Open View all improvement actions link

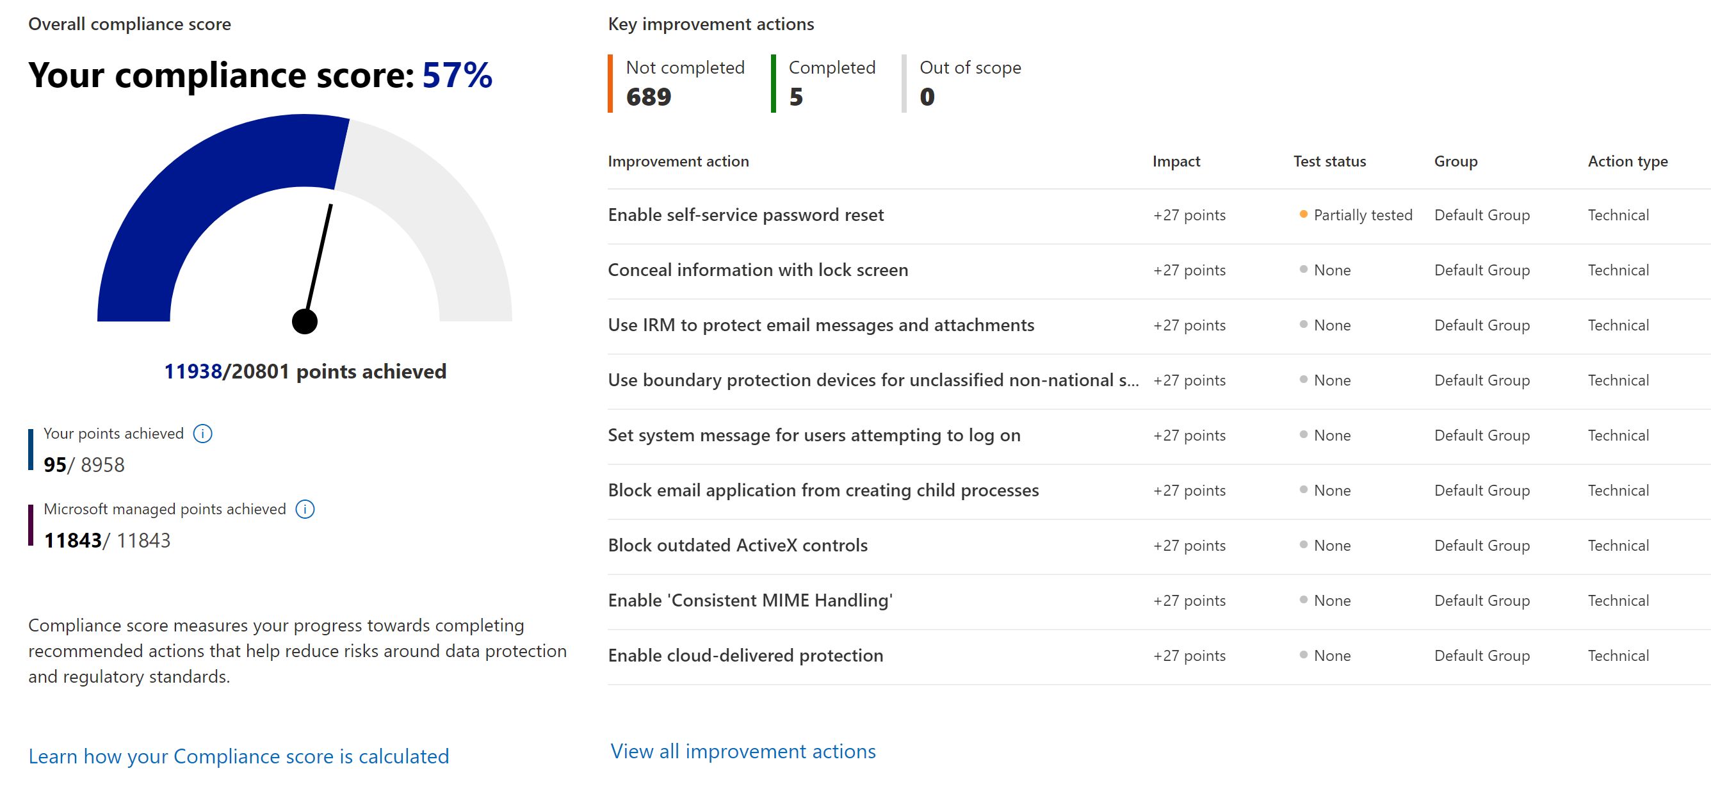pyautogui.click(x=743, y=751)
